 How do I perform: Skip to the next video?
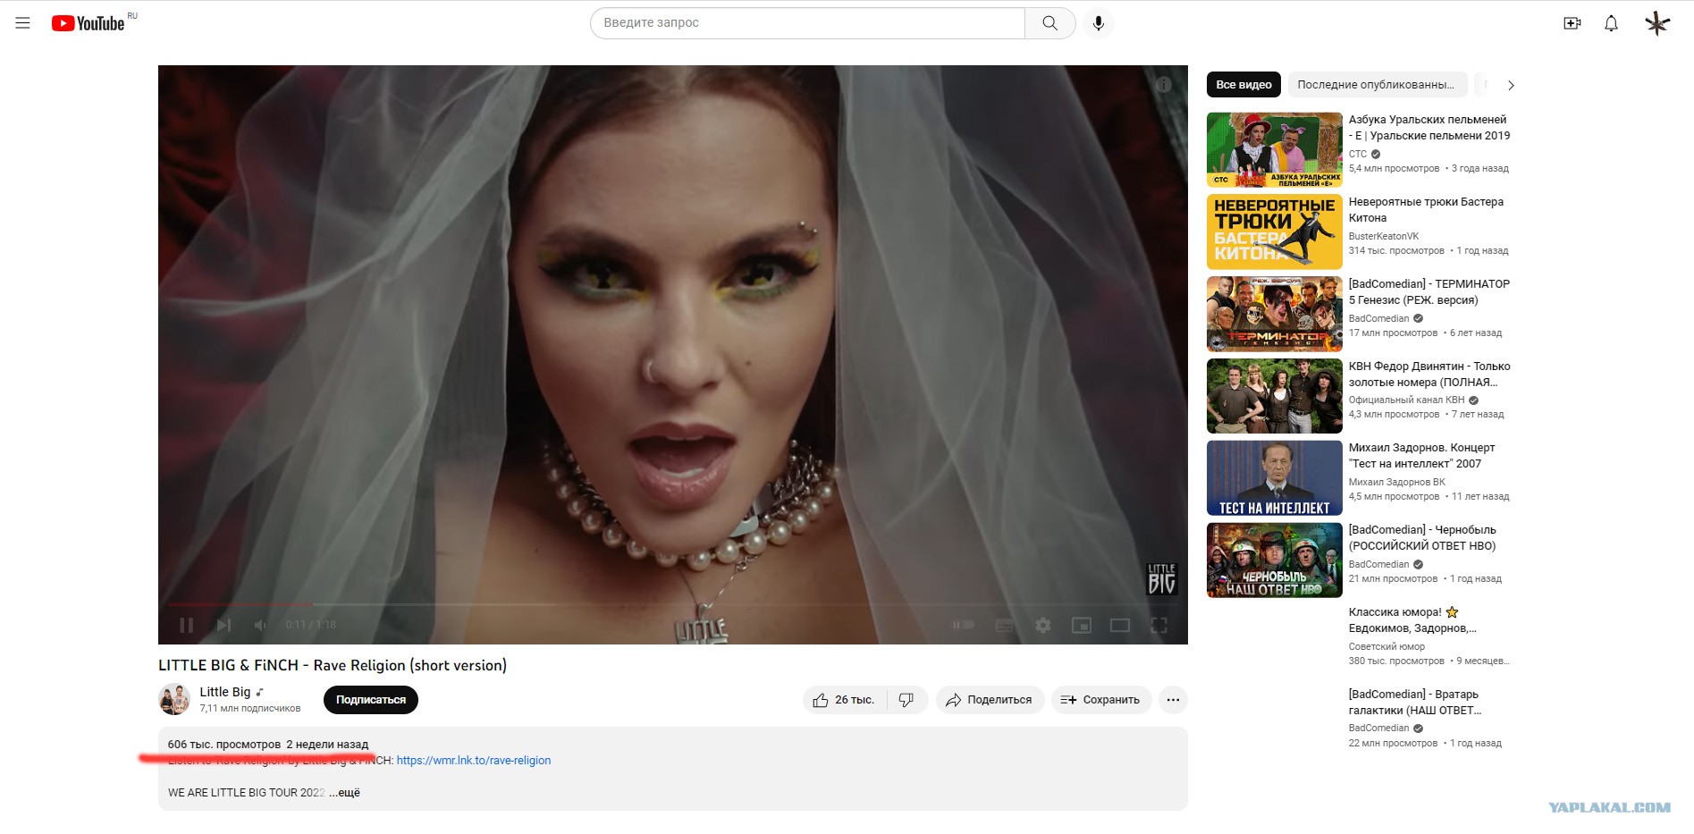(x=223, y=625)
